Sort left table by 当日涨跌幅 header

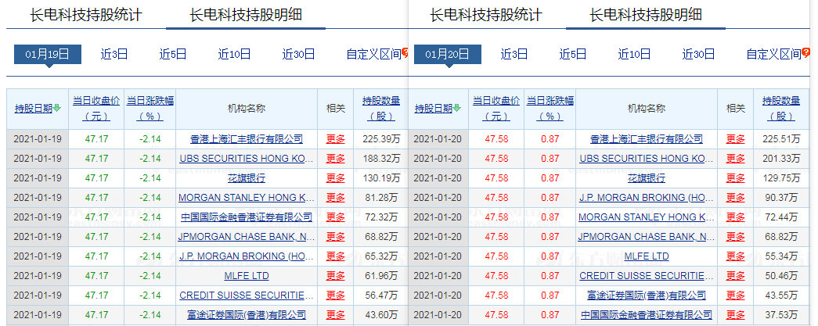click(150, 109)
